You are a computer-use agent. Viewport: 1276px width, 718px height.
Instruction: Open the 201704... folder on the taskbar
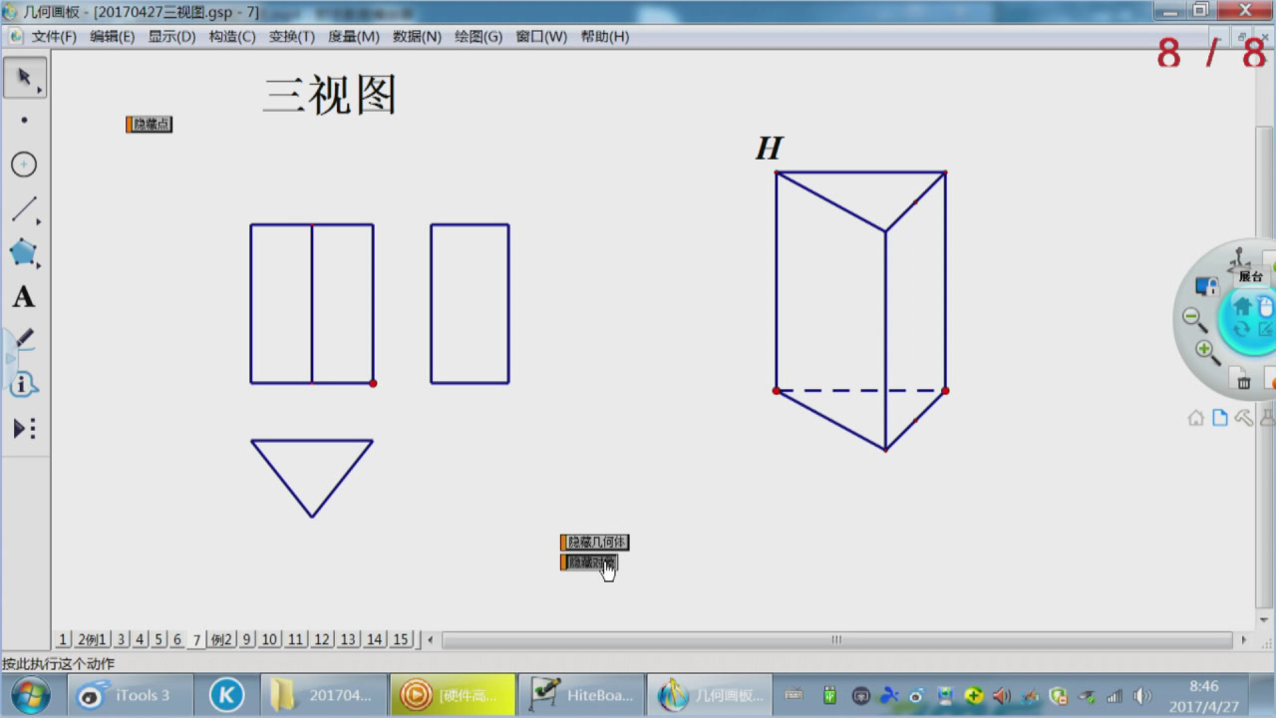[x=323, y=695]
